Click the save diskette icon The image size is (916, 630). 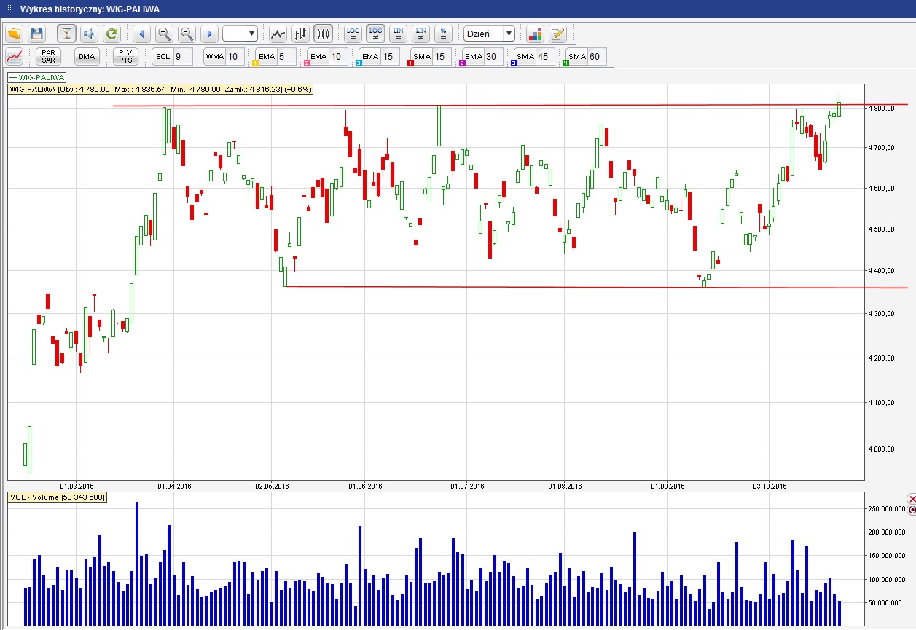point(37,34)
